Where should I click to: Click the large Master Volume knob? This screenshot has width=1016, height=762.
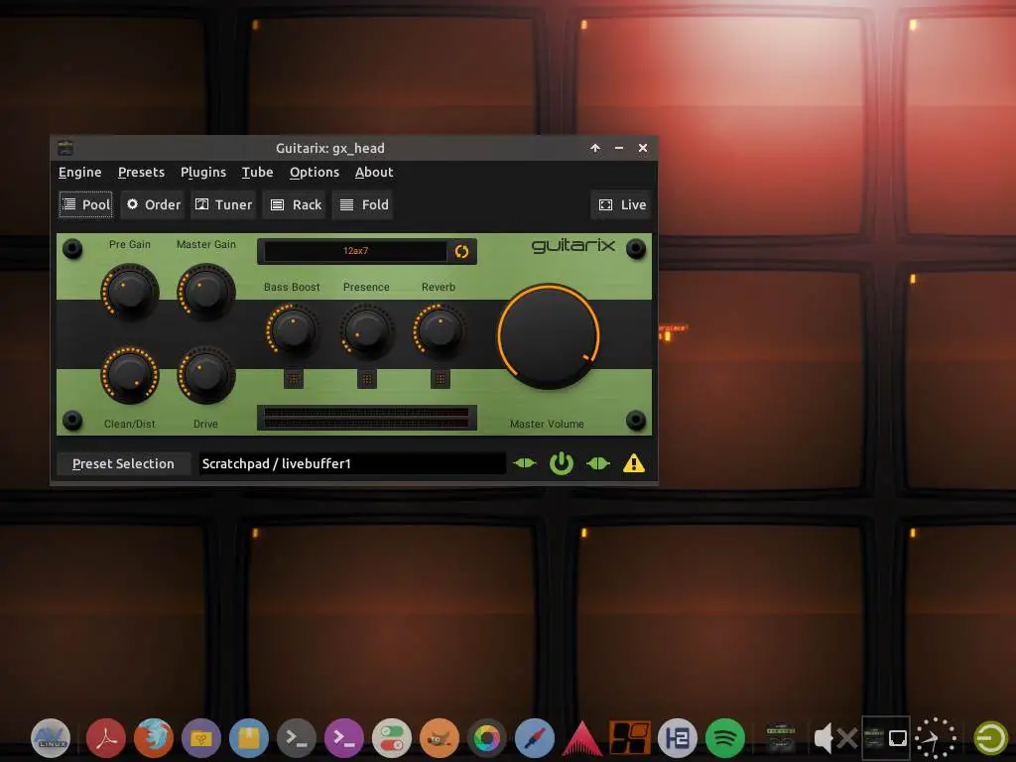click(x=548, y=336)
